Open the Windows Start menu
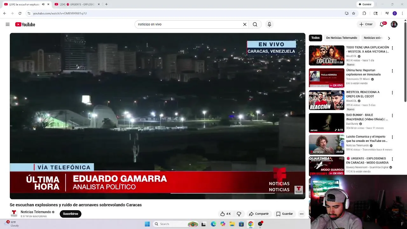 tap(147, 224)
